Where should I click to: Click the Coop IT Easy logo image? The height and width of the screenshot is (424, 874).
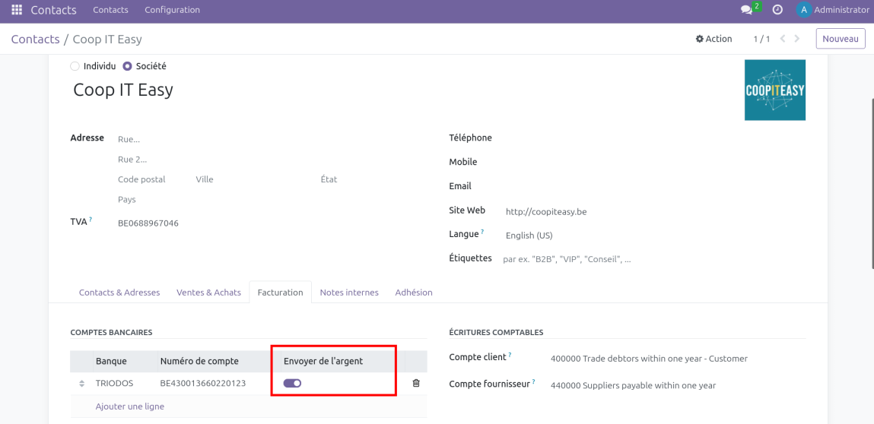[774, 90]
